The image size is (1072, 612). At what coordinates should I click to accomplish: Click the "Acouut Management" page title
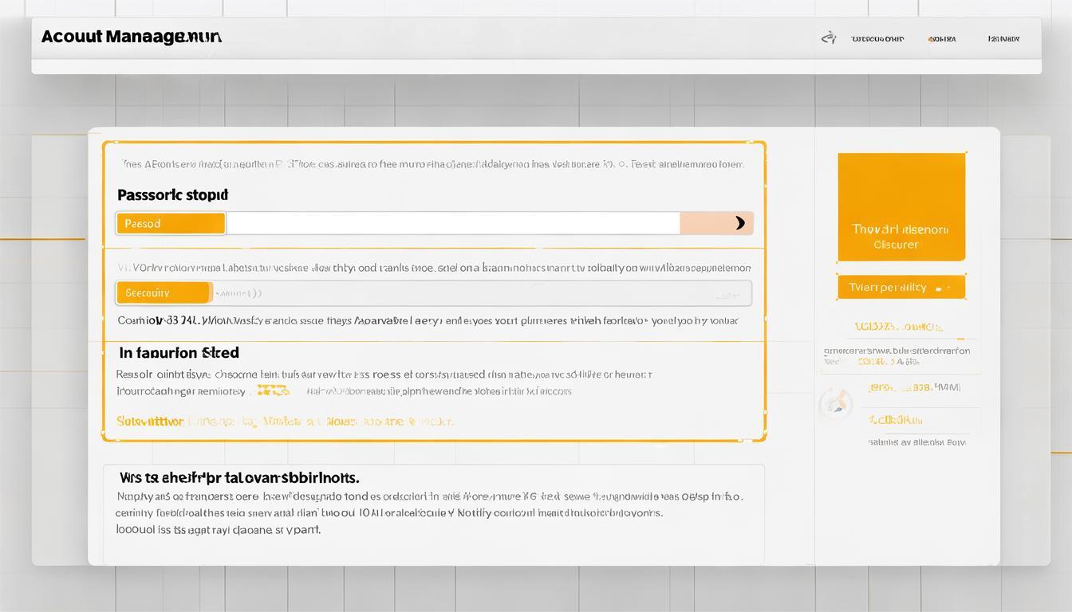[131, 37]
